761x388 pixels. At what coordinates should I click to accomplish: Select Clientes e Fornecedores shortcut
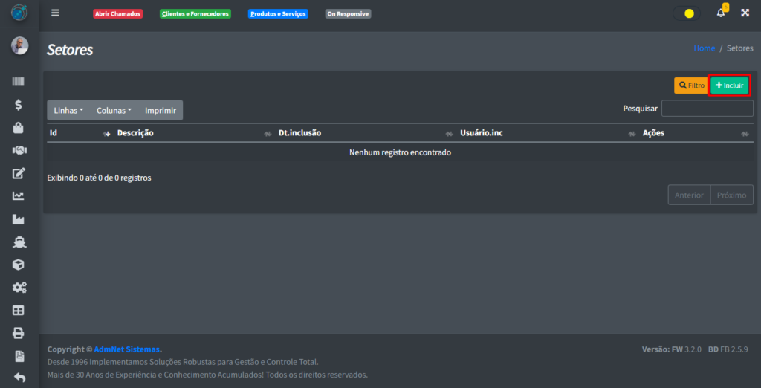click(x=195, y=14)
